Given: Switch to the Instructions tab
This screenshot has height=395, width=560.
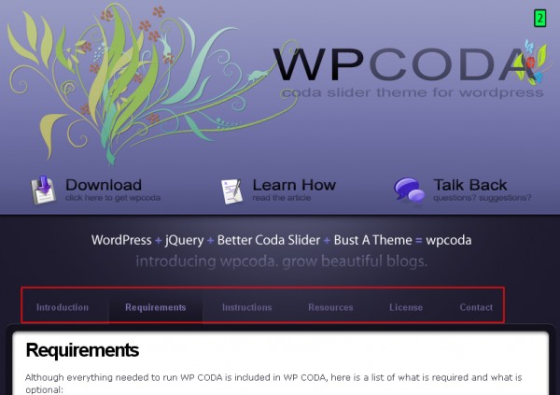Looking at the screenshot, I should tap(246, 307).
